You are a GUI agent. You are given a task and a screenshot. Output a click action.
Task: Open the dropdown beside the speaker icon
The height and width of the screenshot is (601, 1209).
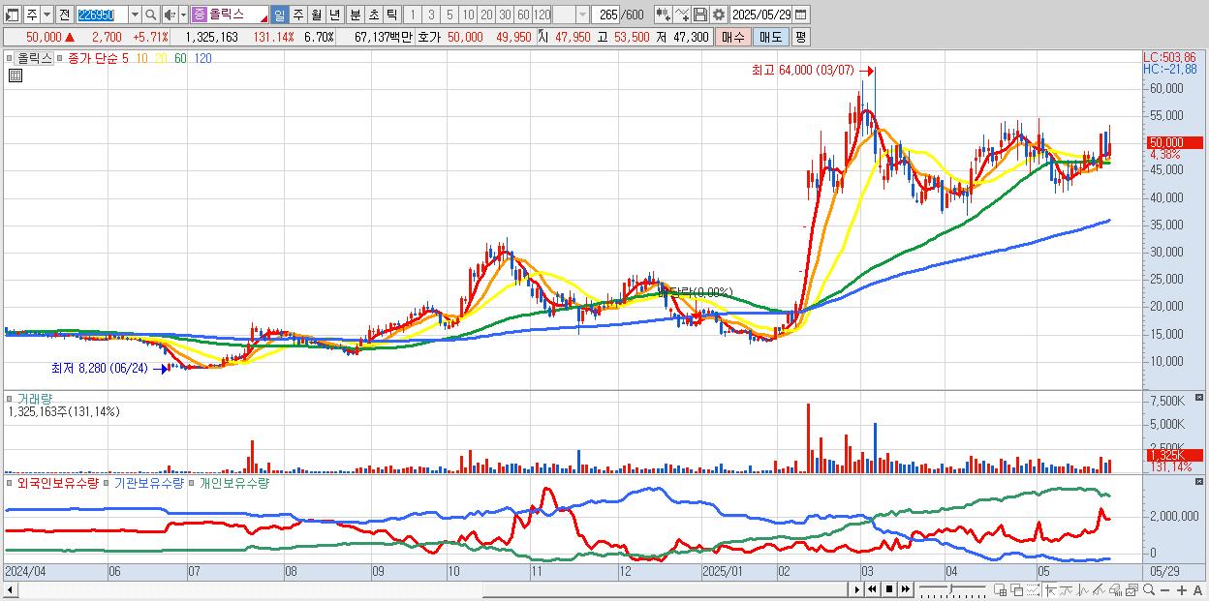(183, 15)
